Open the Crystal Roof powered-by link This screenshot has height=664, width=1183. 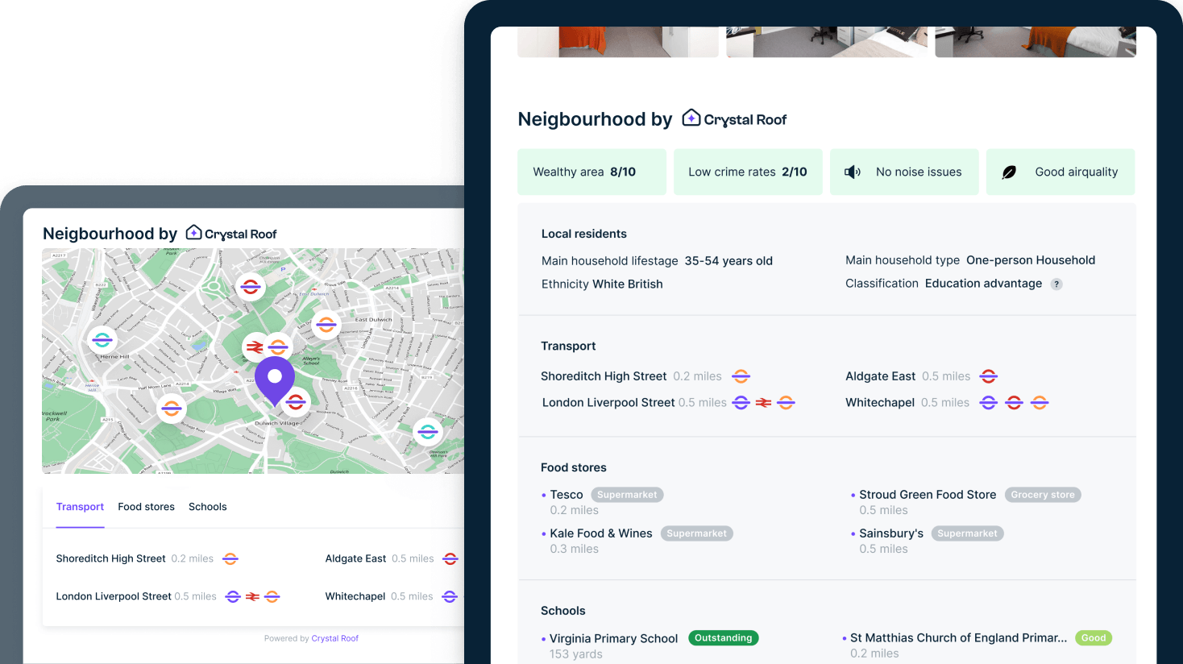(334, 638)
